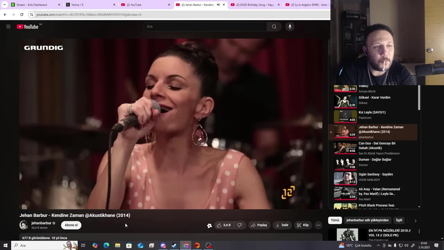Reload the current page

point(22,15)
